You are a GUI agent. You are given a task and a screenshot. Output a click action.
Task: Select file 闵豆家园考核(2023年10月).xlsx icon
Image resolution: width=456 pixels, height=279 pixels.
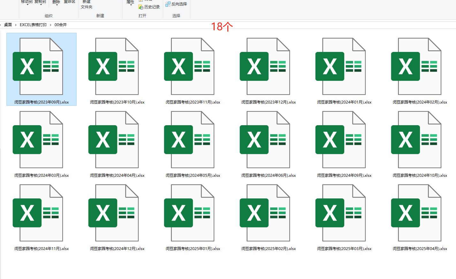[113, 66]
